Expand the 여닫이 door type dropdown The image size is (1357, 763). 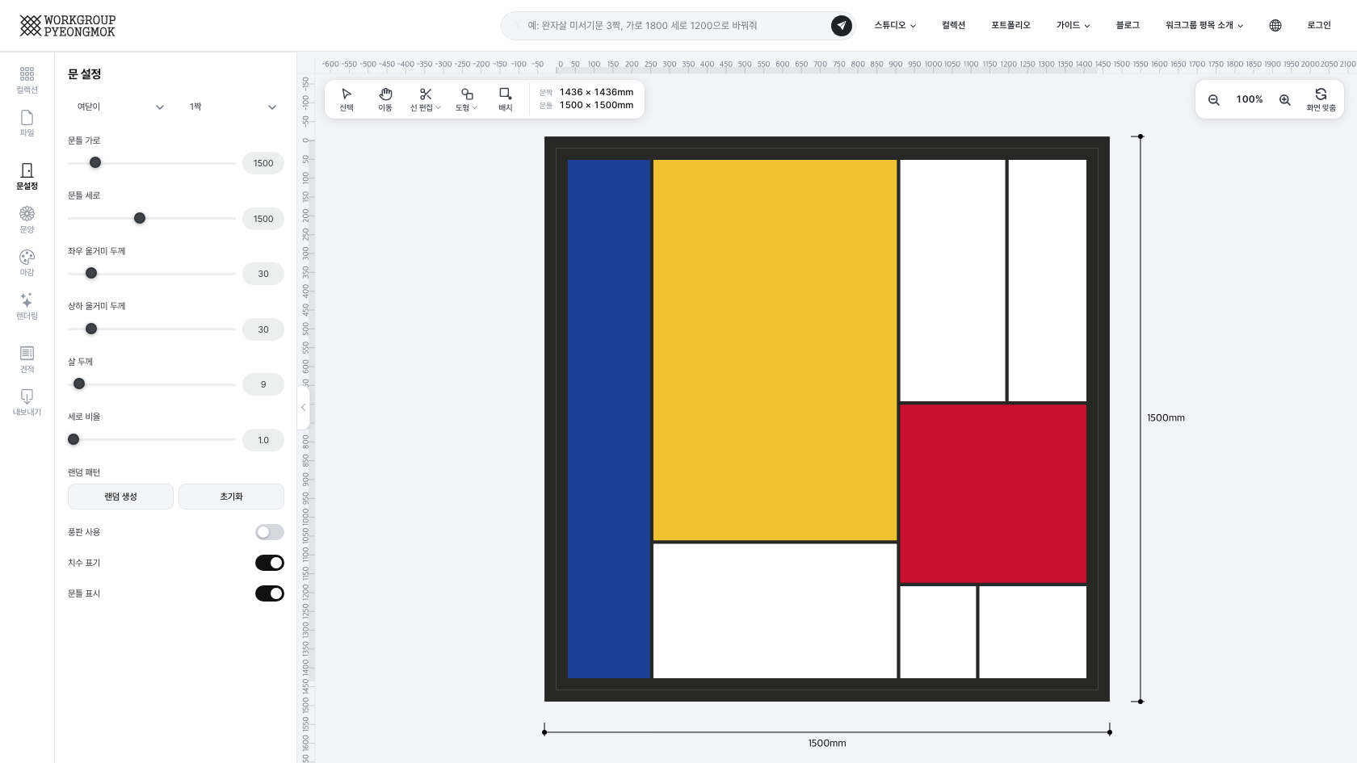tap(120, 107)
